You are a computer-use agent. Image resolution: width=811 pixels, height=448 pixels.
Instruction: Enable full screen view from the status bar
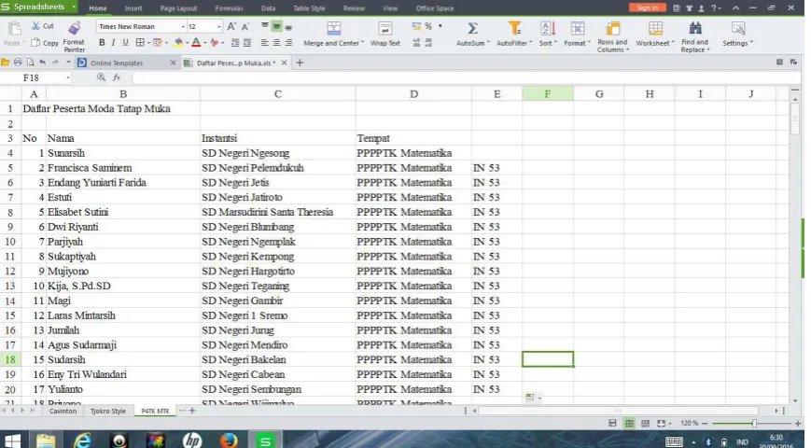[x=661, y=423]
